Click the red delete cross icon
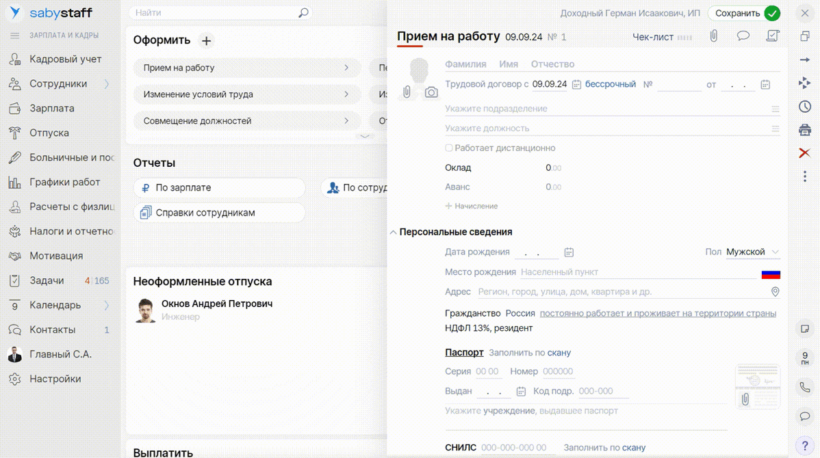 [805, 153]
